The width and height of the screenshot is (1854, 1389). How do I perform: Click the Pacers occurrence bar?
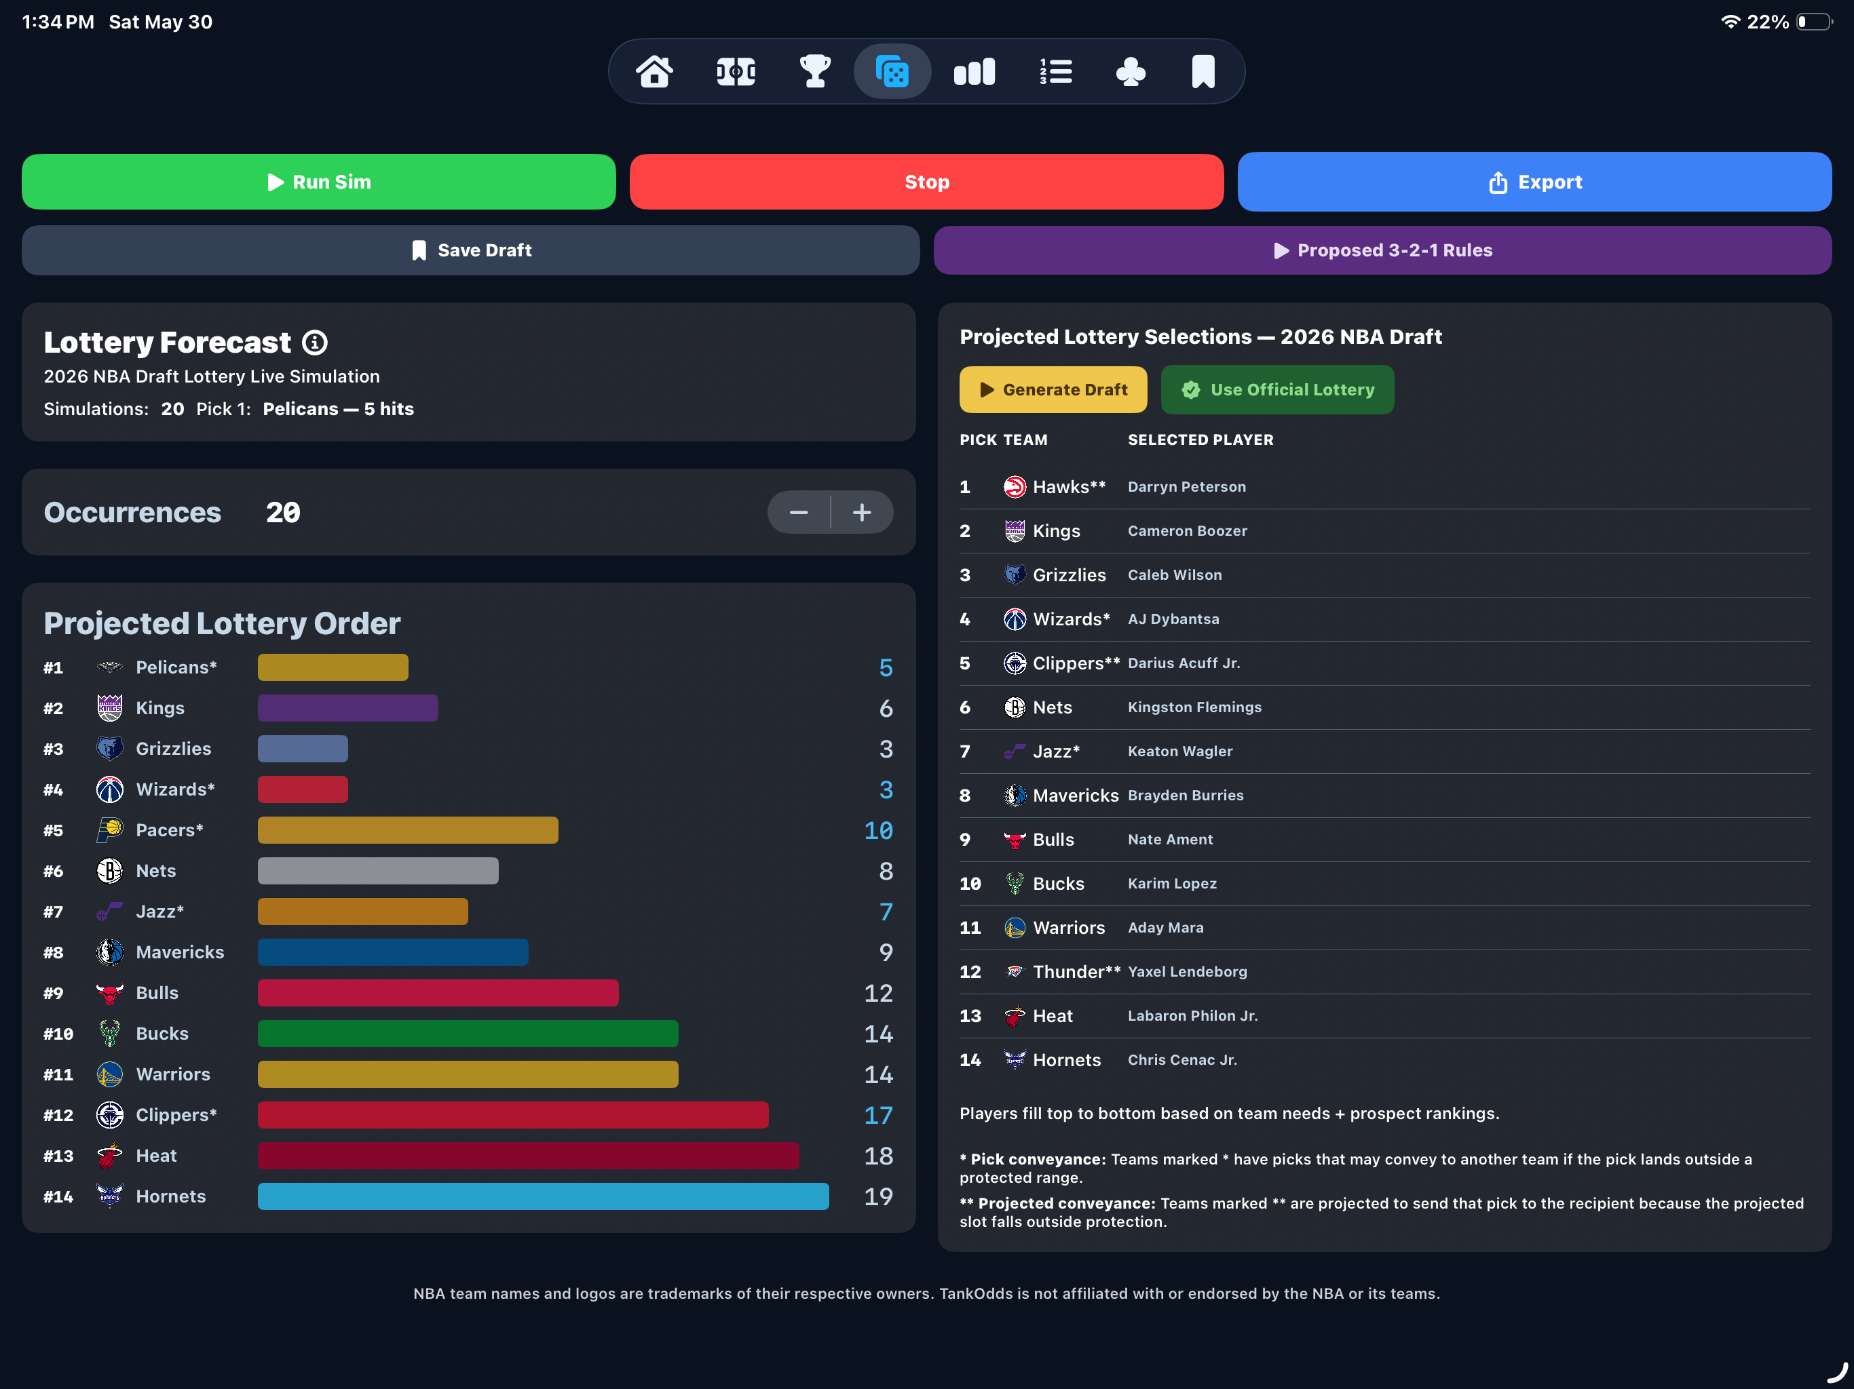pos(407,830)
